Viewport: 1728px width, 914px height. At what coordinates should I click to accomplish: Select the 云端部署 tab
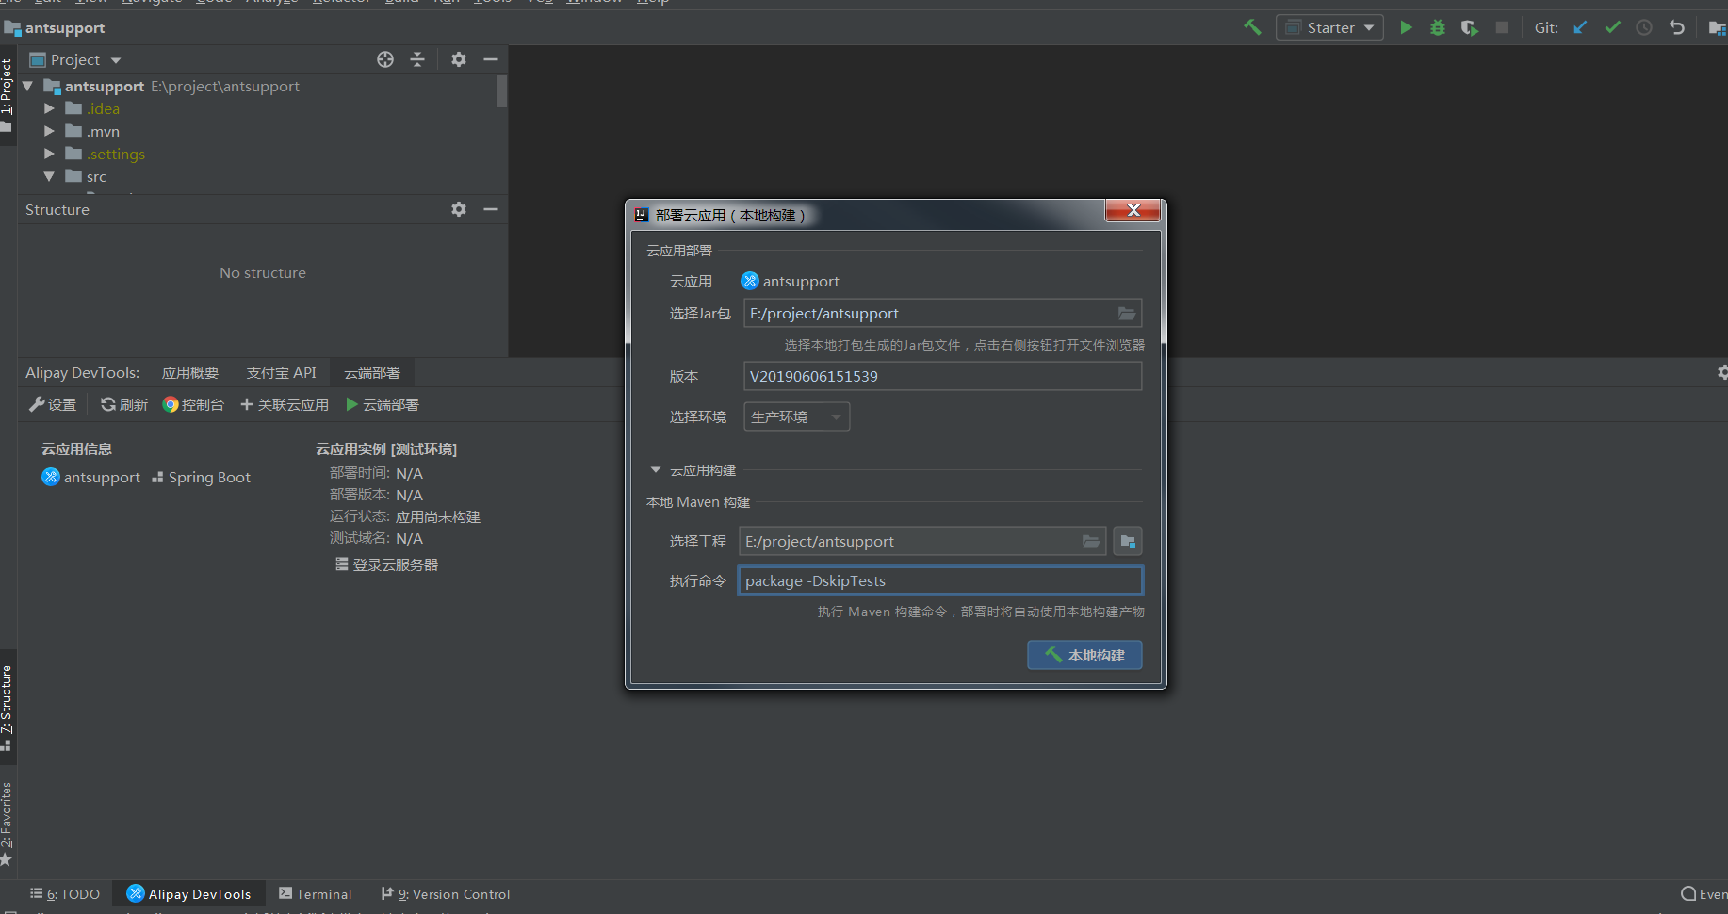pyautogui.click(x=372, y=373)
